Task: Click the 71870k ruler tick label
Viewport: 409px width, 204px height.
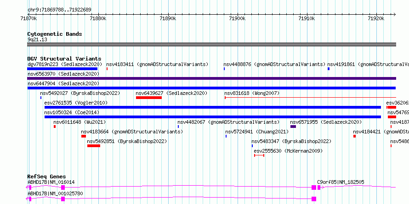Action: [x=28, y=18]
